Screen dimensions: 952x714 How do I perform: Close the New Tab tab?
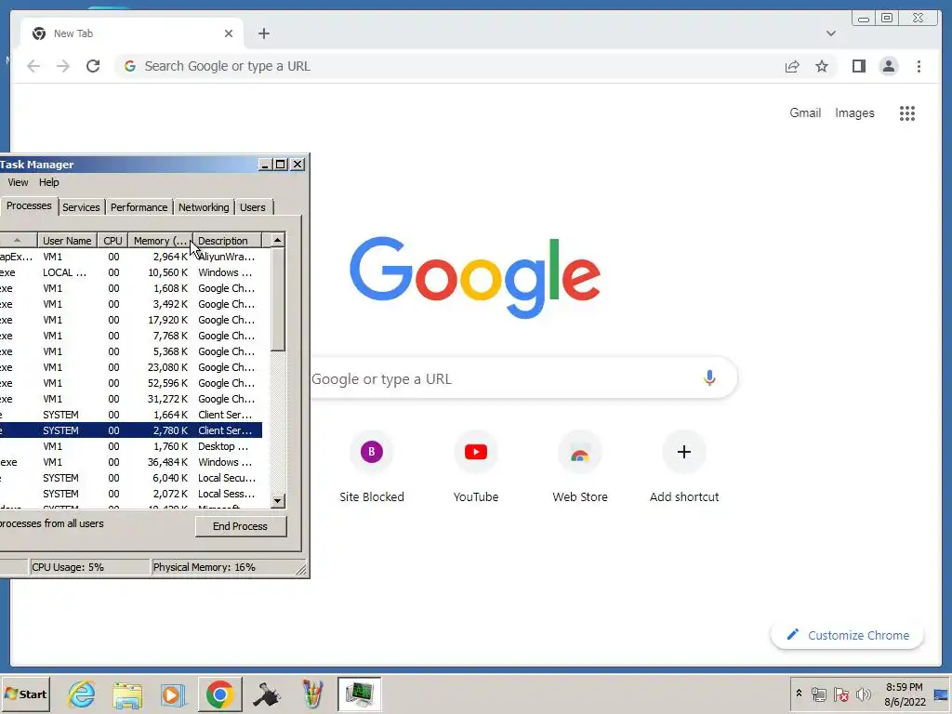point(229,33)
